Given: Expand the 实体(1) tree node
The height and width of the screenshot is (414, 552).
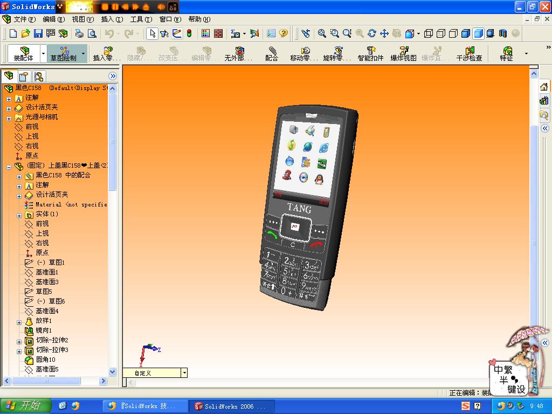Looking at the screenshot, I should coord(19,216).
